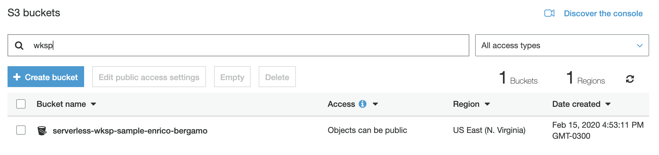This screenshot has width=659, height=155.
Task: Click the Region column sort arrow
Action: 487,104
